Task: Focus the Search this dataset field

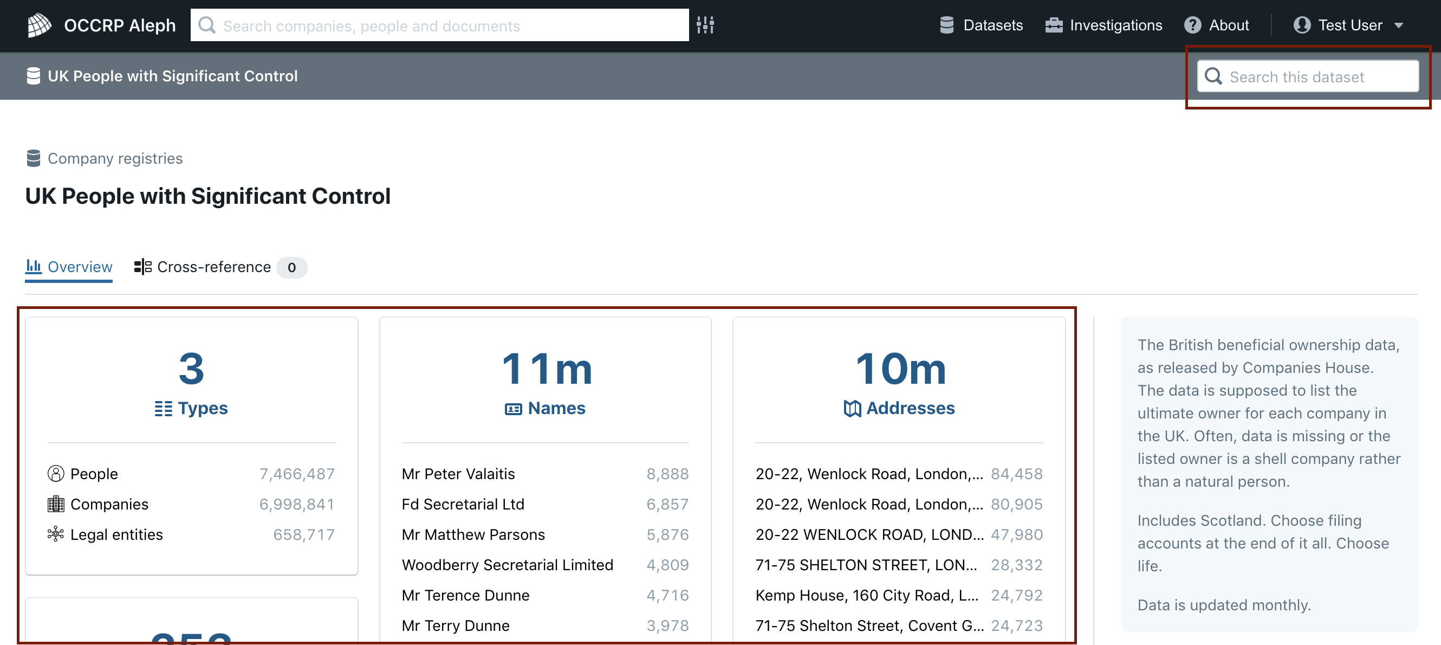Action: [x=1308, y=76]
